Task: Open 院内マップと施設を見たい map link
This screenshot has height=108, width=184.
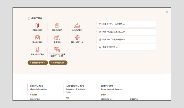Action: click(126, 40)
